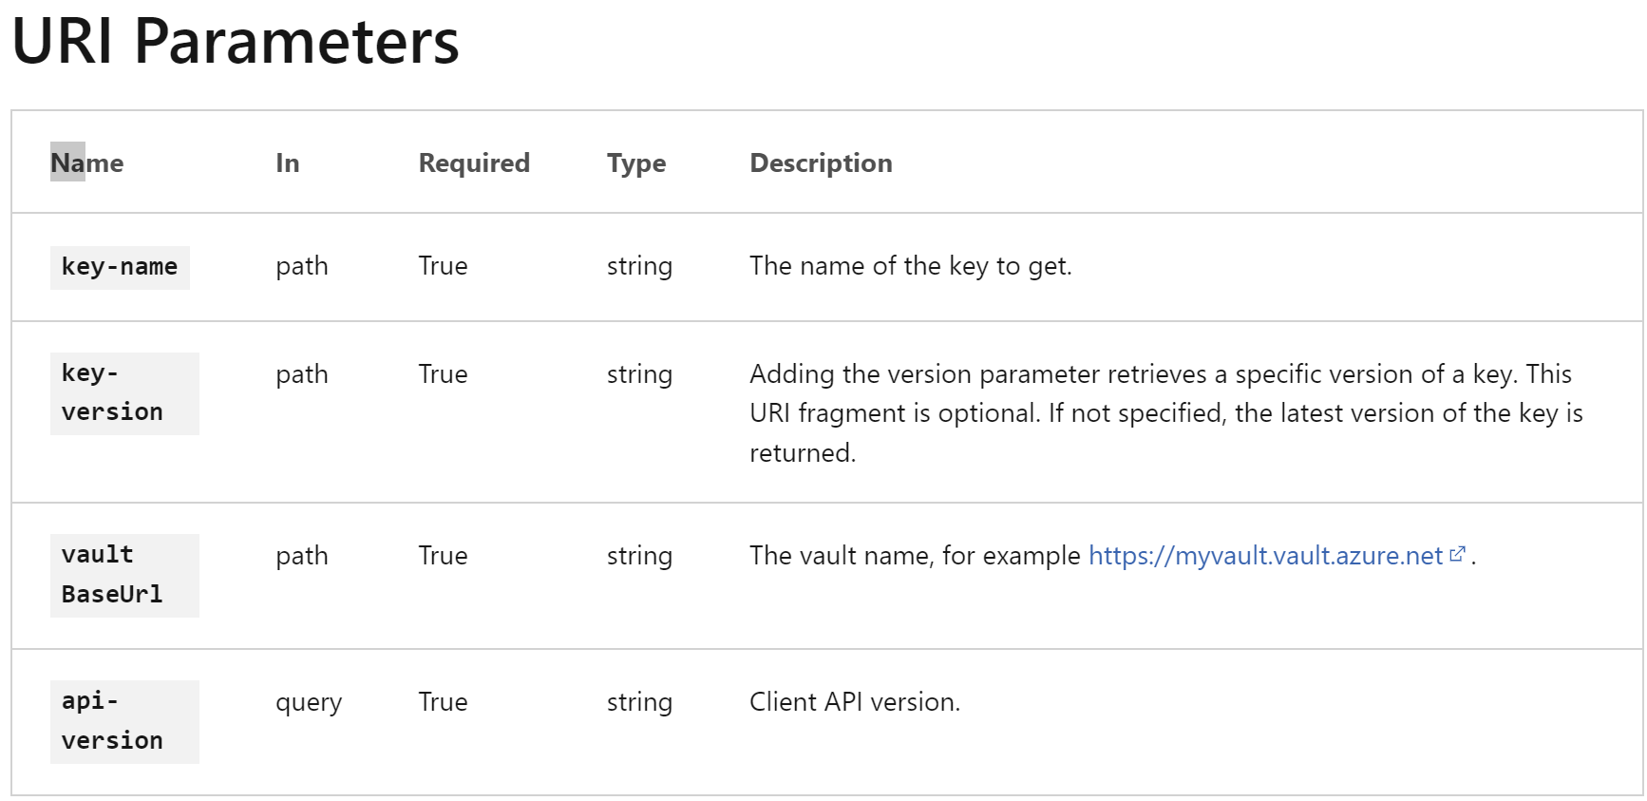Click 'path' in the key-name row
1647x801 pixels.
point(302,267)
